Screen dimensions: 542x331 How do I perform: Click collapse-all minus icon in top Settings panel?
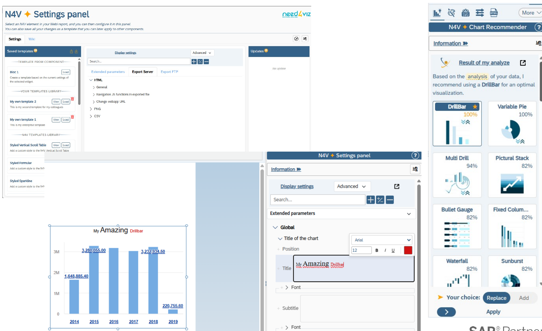206,62
